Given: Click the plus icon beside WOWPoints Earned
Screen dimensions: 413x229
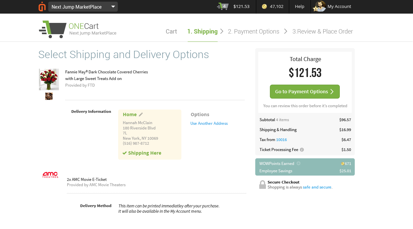Looking at the screenshot, I should [x=299, y=163].
